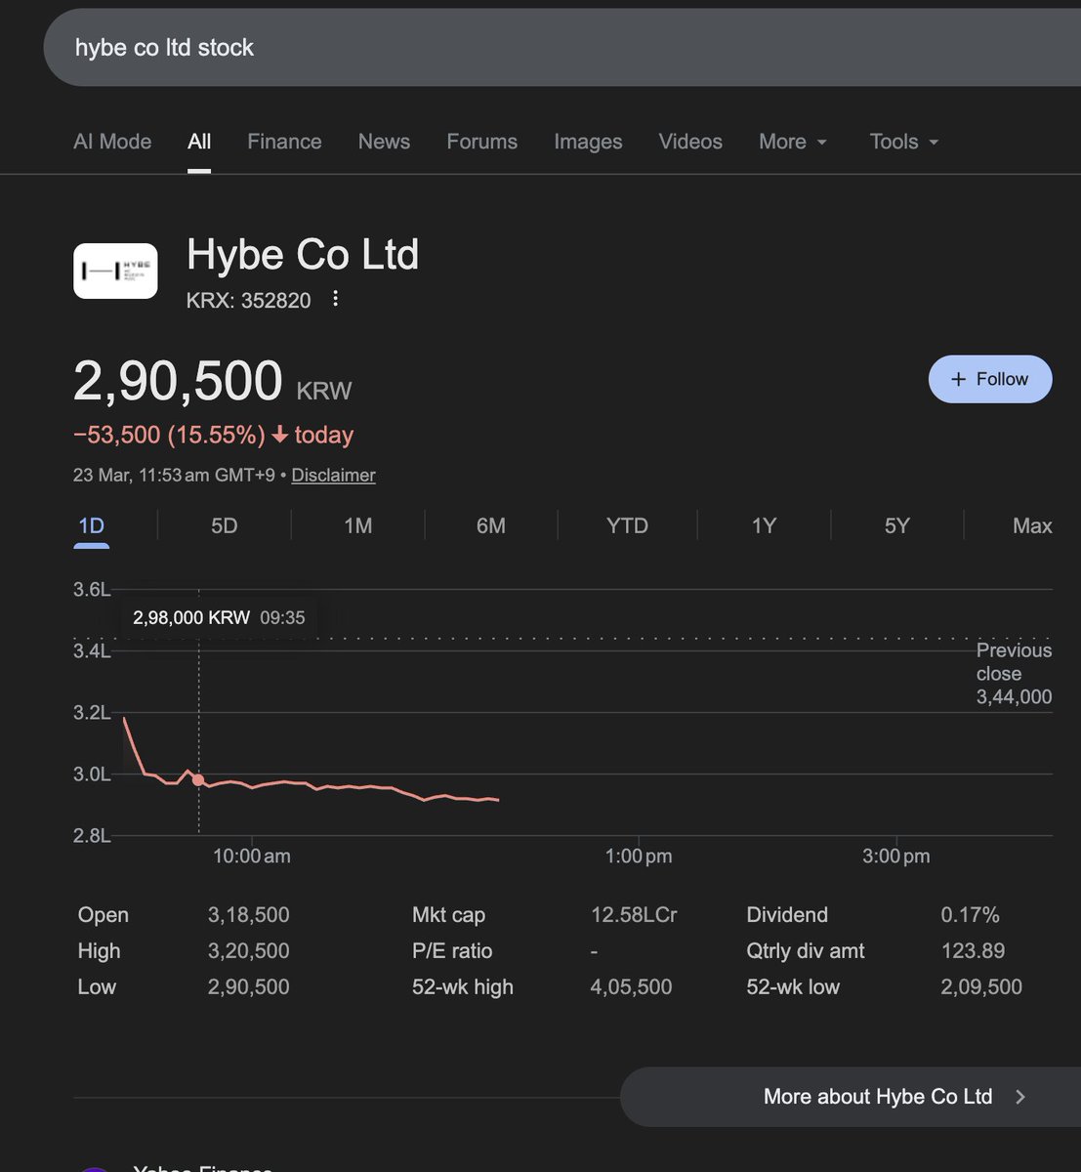Click More about Hybe Co Ltd

pos(851,1096)
